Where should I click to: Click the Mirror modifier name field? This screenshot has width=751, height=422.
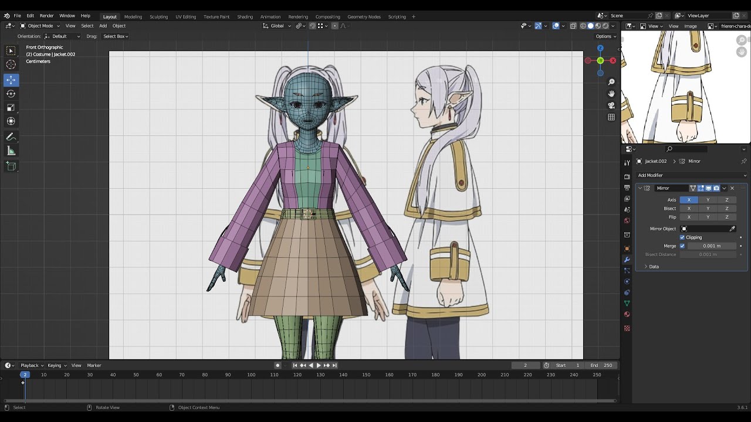coord(671,188)
